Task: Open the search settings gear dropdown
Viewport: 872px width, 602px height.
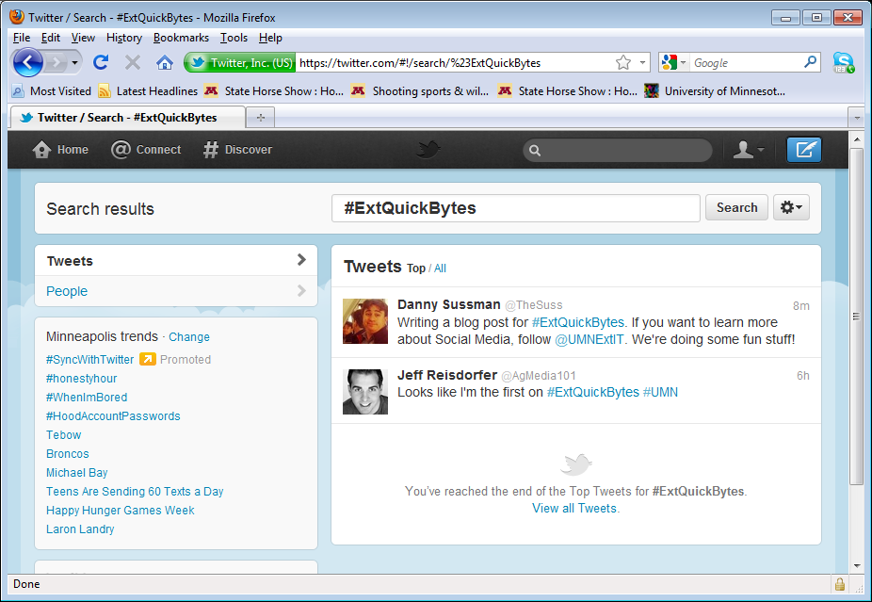Action: coord(791,207)
